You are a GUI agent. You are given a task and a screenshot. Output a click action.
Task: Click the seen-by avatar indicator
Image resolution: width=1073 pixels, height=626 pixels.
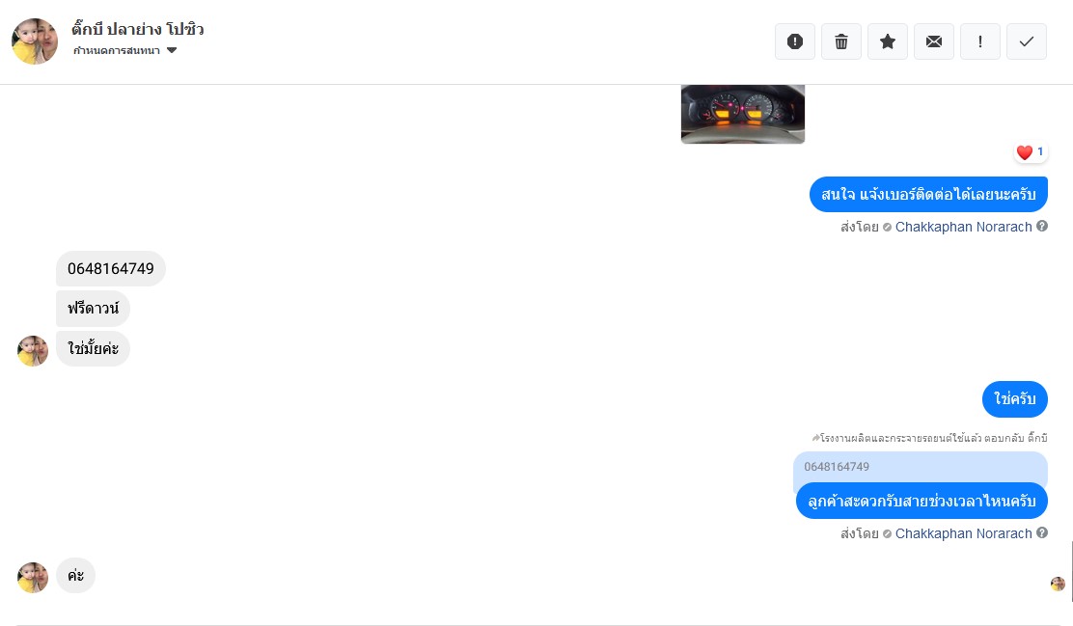coord(1058,584)
